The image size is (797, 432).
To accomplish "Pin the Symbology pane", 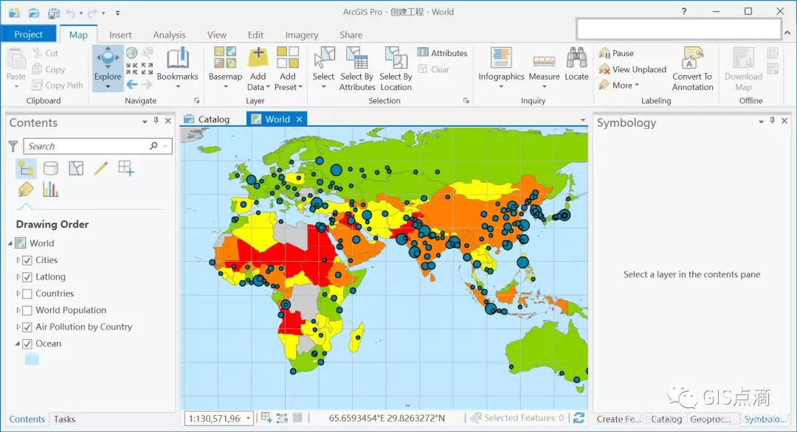I will (772, 120).
